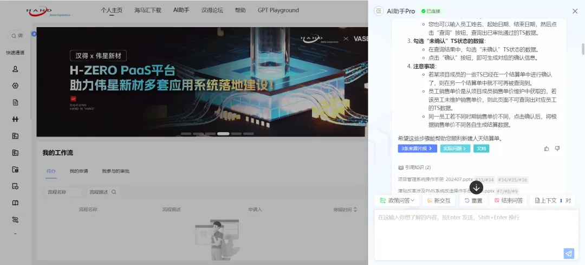Viewport: 585px width, 265px height.
Task: Click the bold H icon in sidebar
Action: [15, 119]
